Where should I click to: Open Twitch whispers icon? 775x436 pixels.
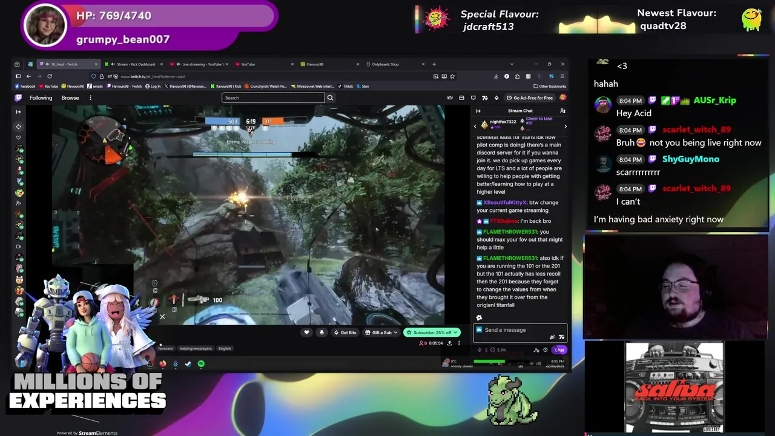[x=473, y=97]
